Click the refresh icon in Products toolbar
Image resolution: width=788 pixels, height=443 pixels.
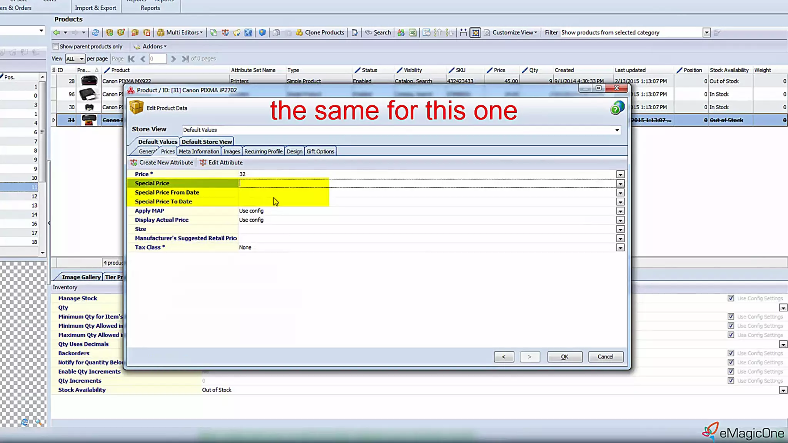pos(95,33)
